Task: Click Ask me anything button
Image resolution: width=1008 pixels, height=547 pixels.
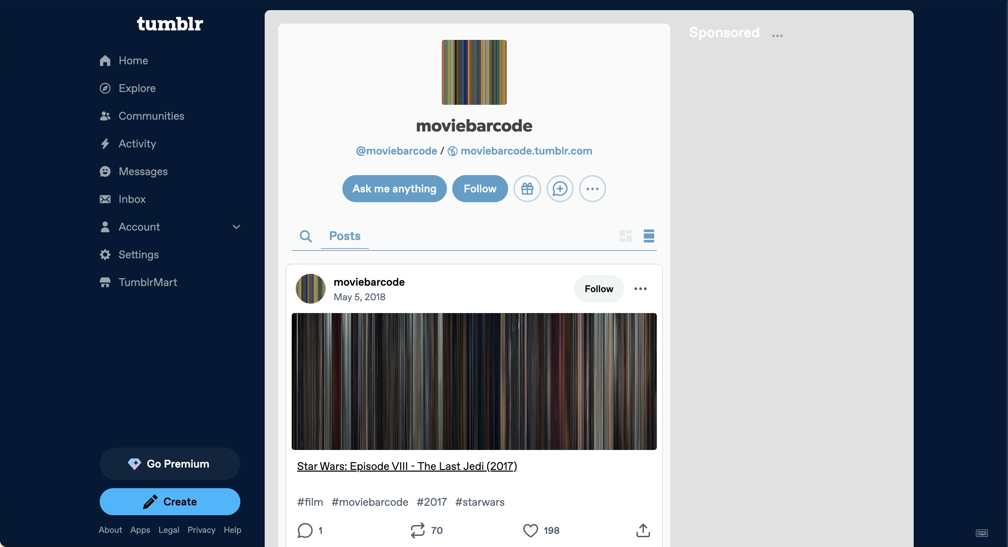Action: 394,189
